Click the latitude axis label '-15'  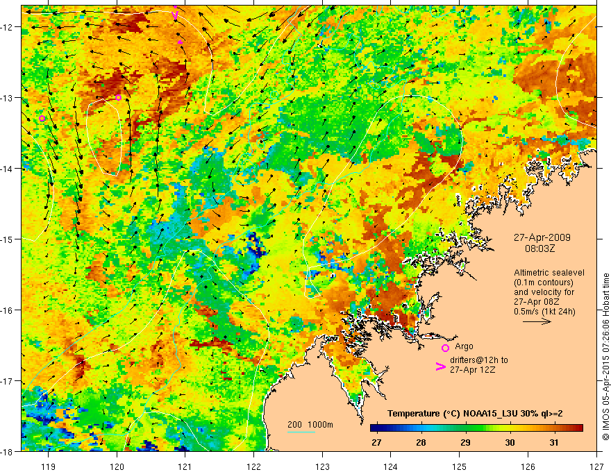[x=7, y=239]
